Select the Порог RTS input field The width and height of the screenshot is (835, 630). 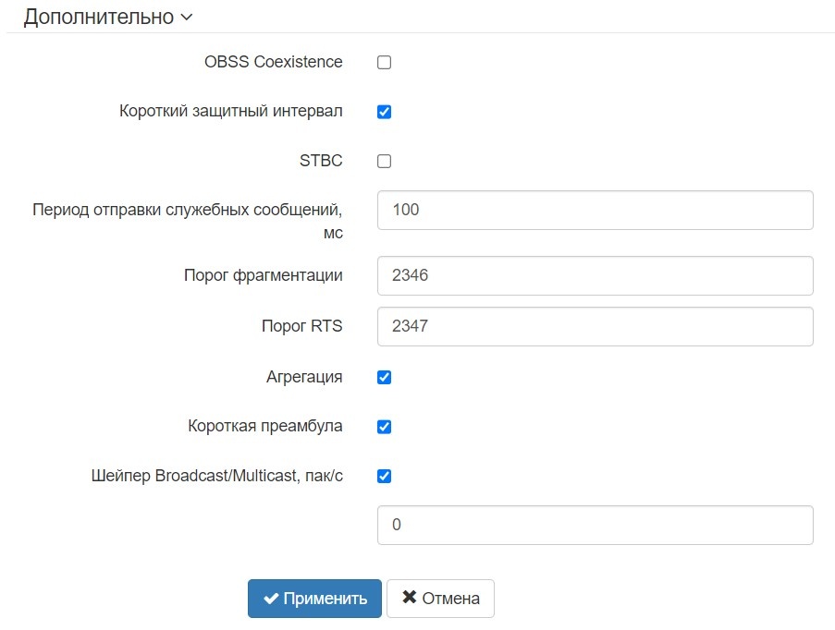coord(595,327)
